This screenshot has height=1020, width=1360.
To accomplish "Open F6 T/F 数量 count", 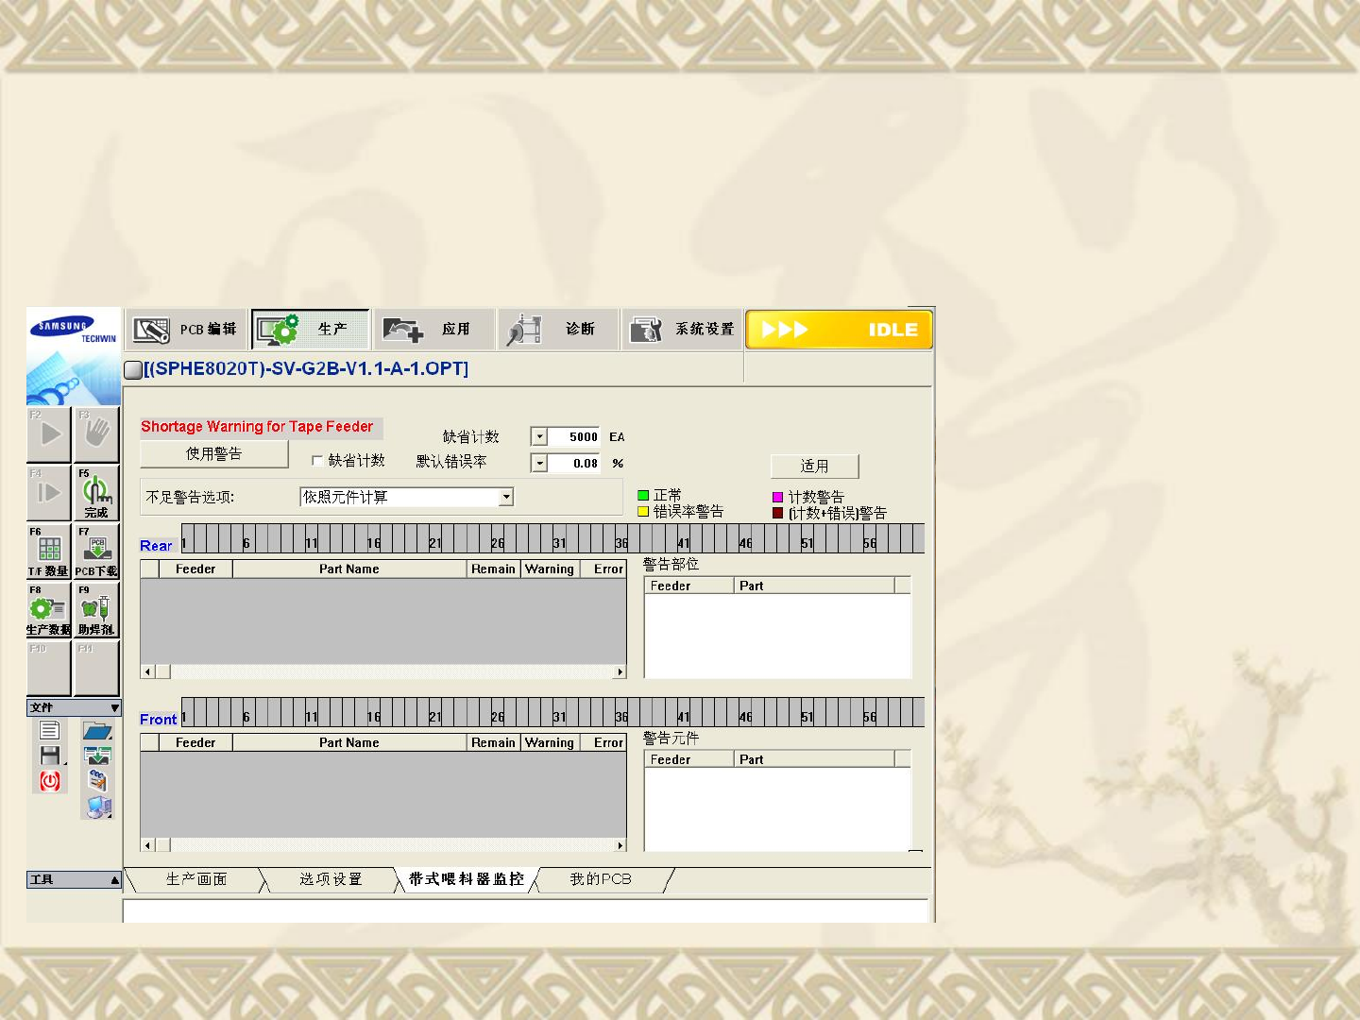I will point(49,552).
